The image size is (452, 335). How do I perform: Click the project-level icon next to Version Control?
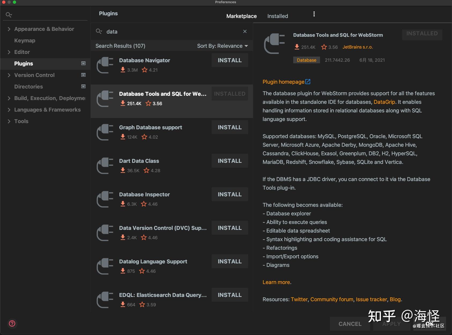(x=83, y=75)
